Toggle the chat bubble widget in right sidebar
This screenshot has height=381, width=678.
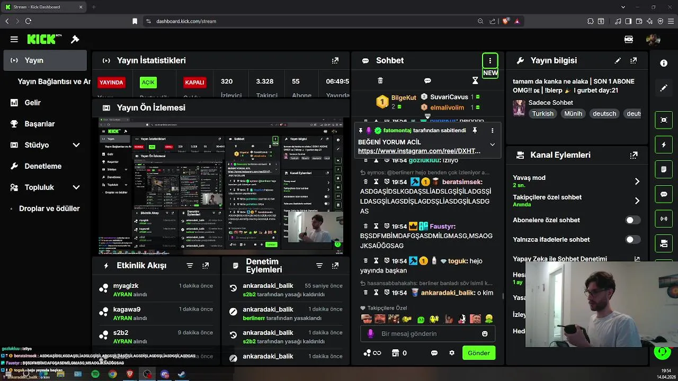click(664, 194)
